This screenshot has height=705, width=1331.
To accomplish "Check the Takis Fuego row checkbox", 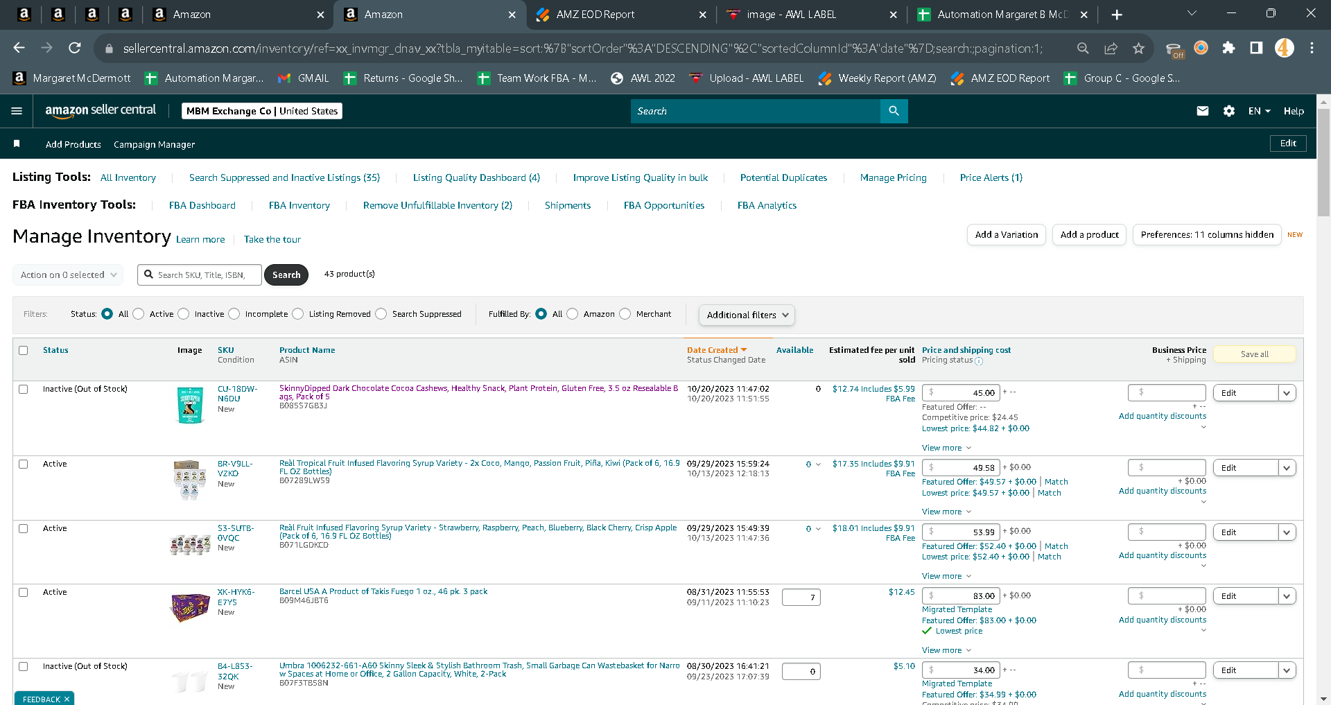I will pos(24,593).
